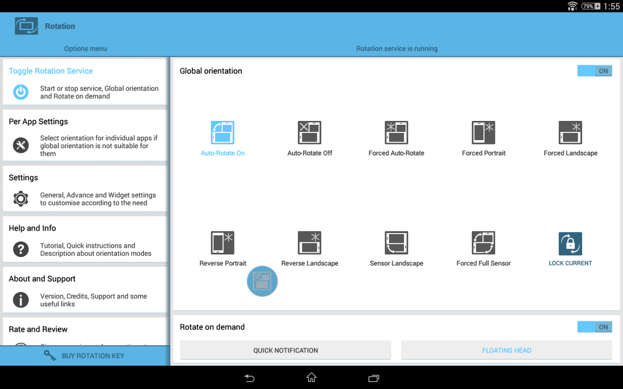
Task: Select the Reverse Portrait icon
Action: pos(222,242)
